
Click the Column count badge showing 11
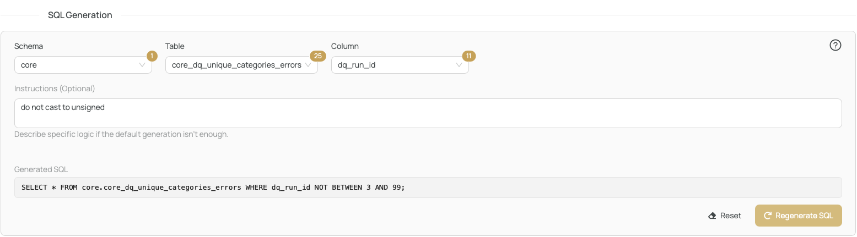tap(468, 56)
